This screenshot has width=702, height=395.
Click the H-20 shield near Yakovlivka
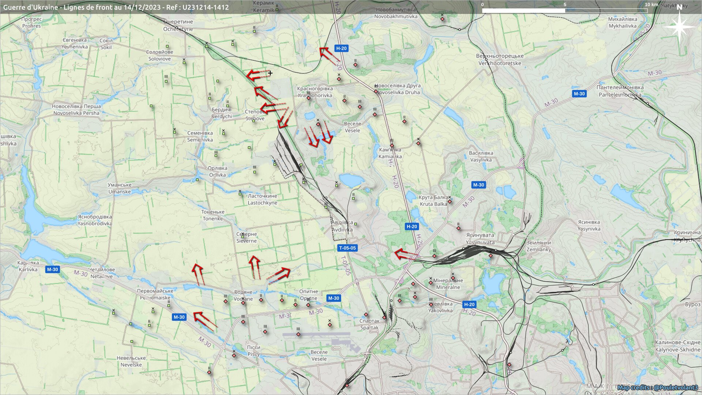pos(469,304)
